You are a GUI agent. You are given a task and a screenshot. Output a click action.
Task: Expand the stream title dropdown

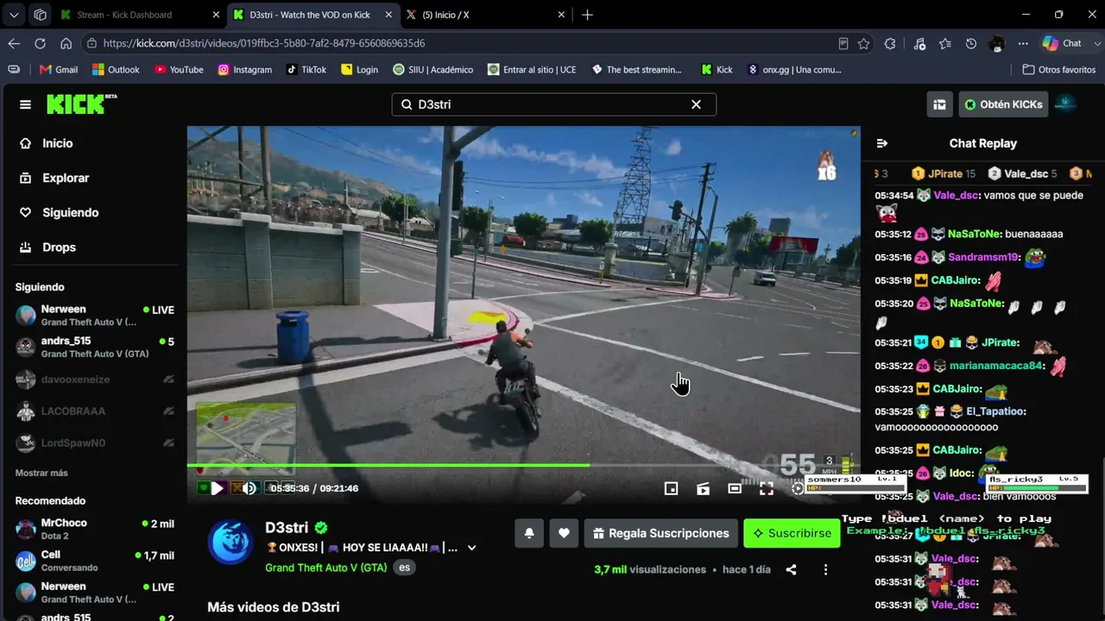click(x=471, y=548)
